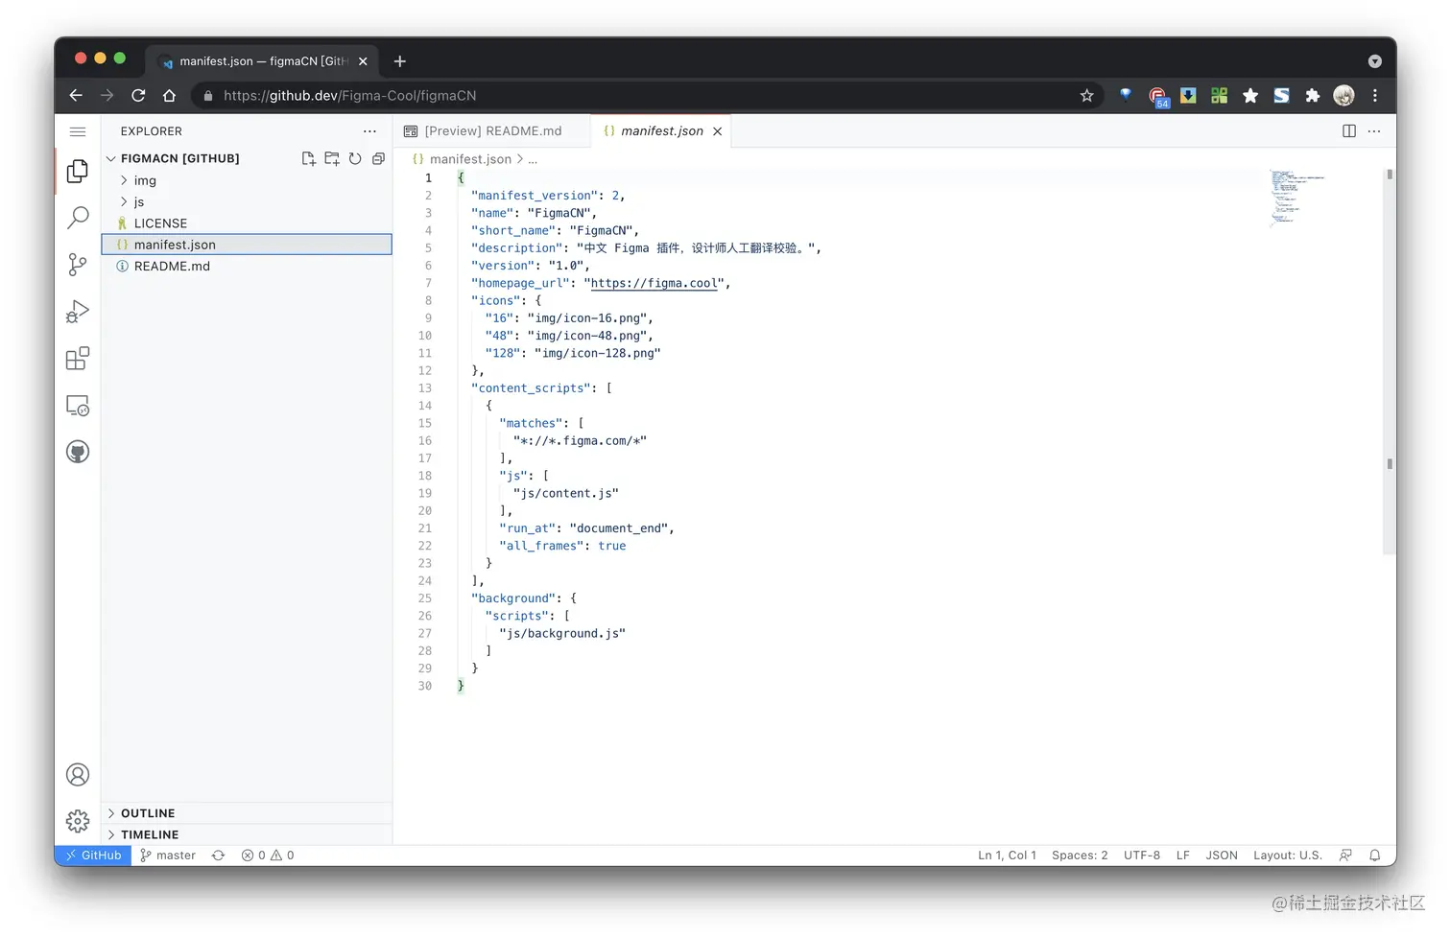Click the errors and warnings counter
This screenshot has height=938, width=1451.
(x=268, y=856)
